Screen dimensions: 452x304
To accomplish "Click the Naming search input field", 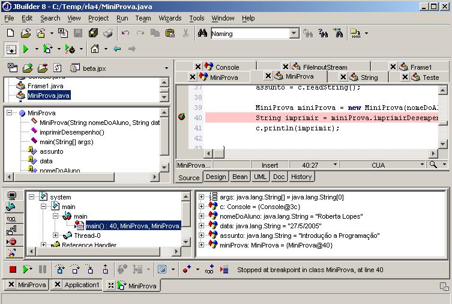I will pos(250,34).
